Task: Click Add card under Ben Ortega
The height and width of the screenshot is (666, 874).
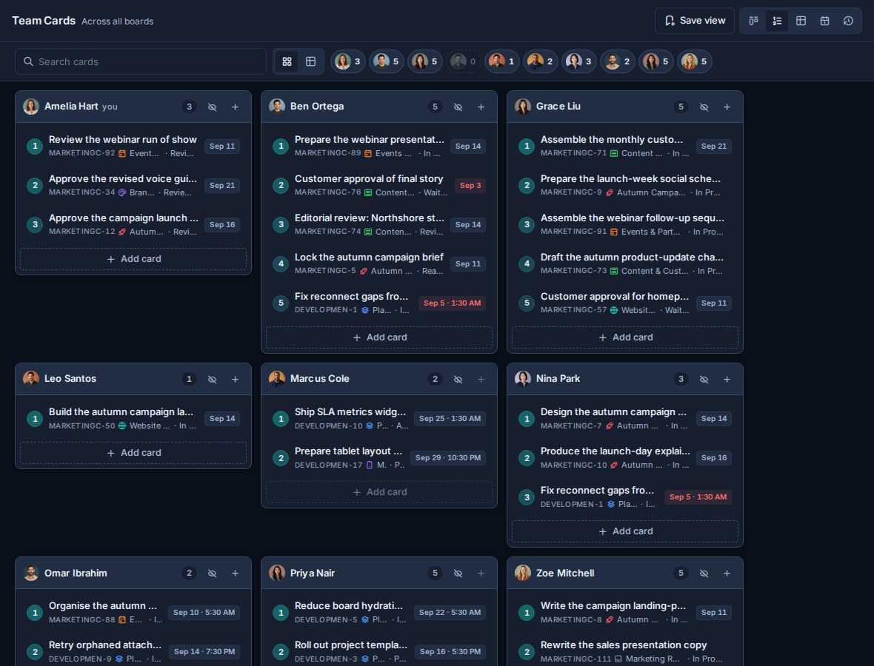Action: [379, 337]
